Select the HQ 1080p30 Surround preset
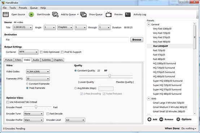The image size is (200, 133). 164,64
